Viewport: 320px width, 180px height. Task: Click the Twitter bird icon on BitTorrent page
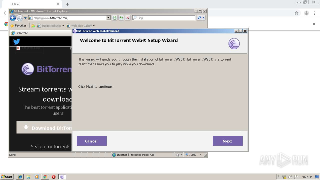tap(16, 41)
